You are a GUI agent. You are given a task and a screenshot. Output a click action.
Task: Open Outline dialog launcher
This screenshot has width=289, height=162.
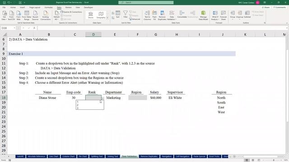pos(265,23)
